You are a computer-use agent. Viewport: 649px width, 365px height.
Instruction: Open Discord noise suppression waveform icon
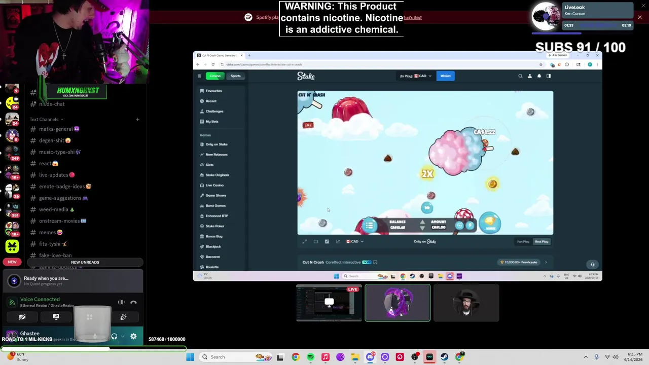(x=121, y=302)
